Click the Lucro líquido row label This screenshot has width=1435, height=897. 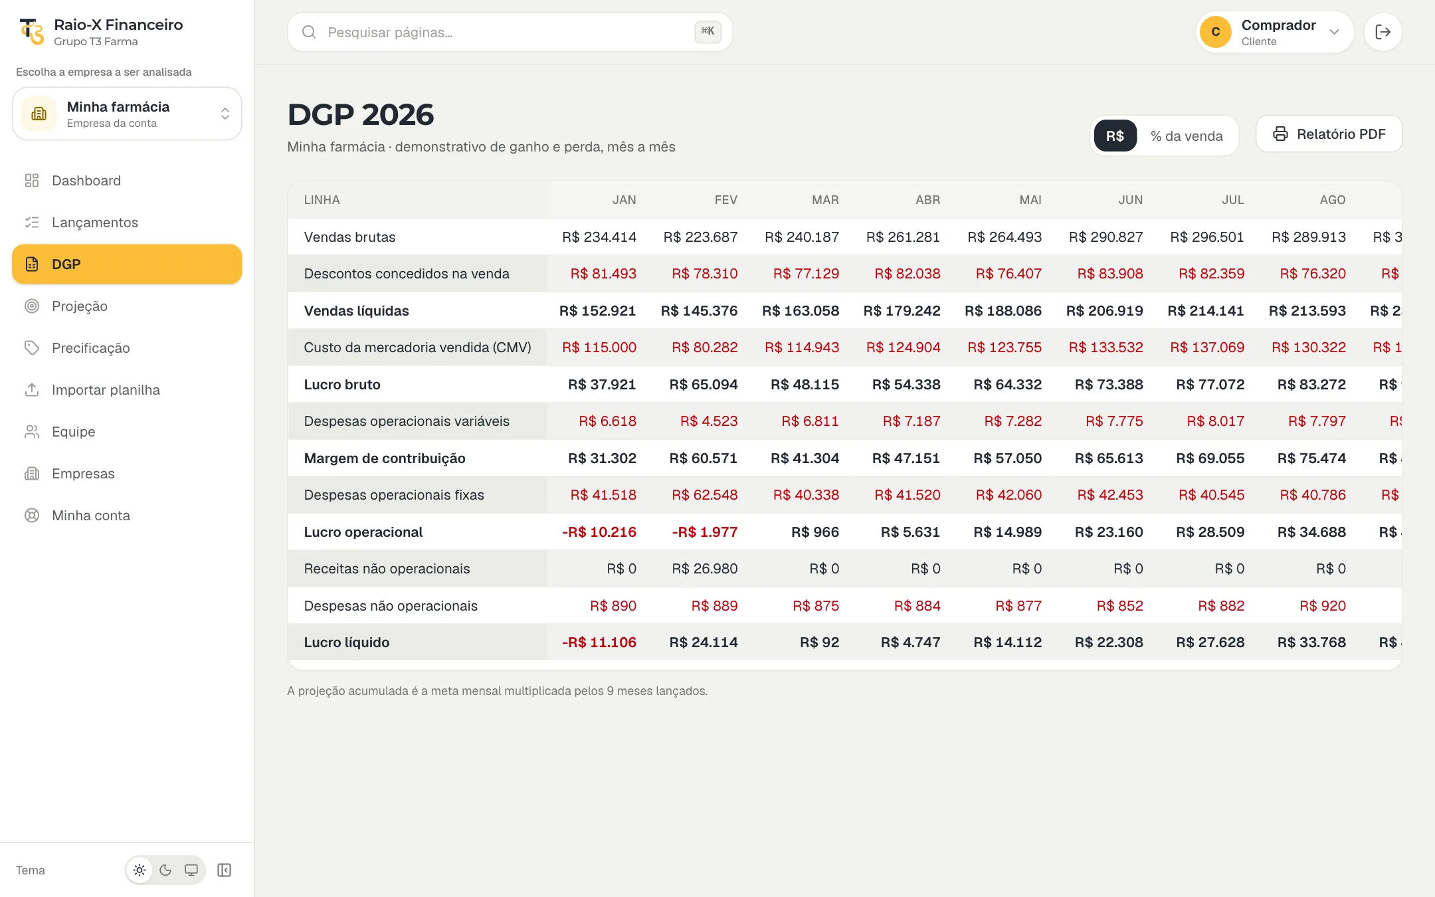click(346, 643)
